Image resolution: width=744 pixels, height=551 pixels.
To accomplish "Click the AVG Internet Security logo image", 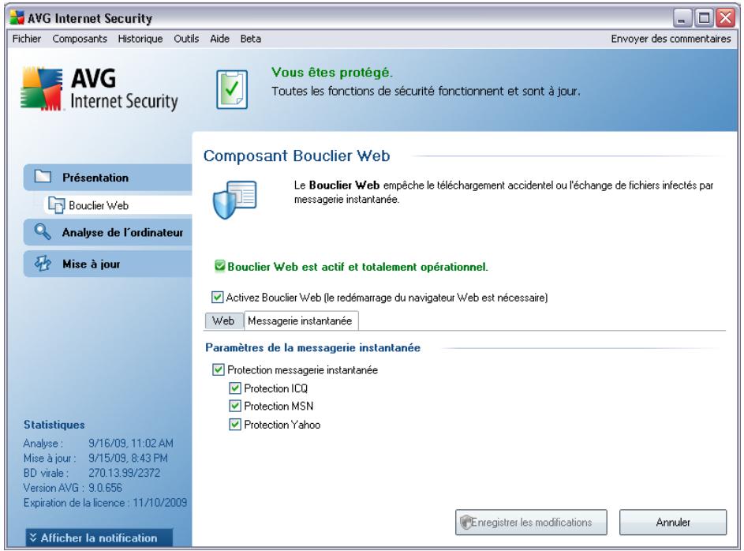I will click(99, 89).
